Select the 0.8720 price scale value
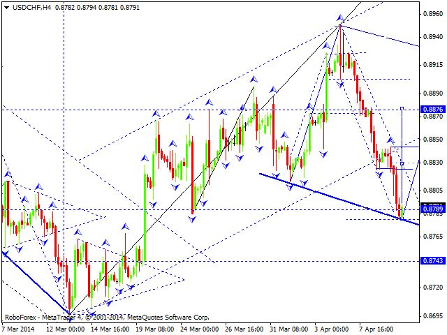Image resolution: width=447 pixels, height=335 pixels. pyautogui.click(x=433, y=288)
